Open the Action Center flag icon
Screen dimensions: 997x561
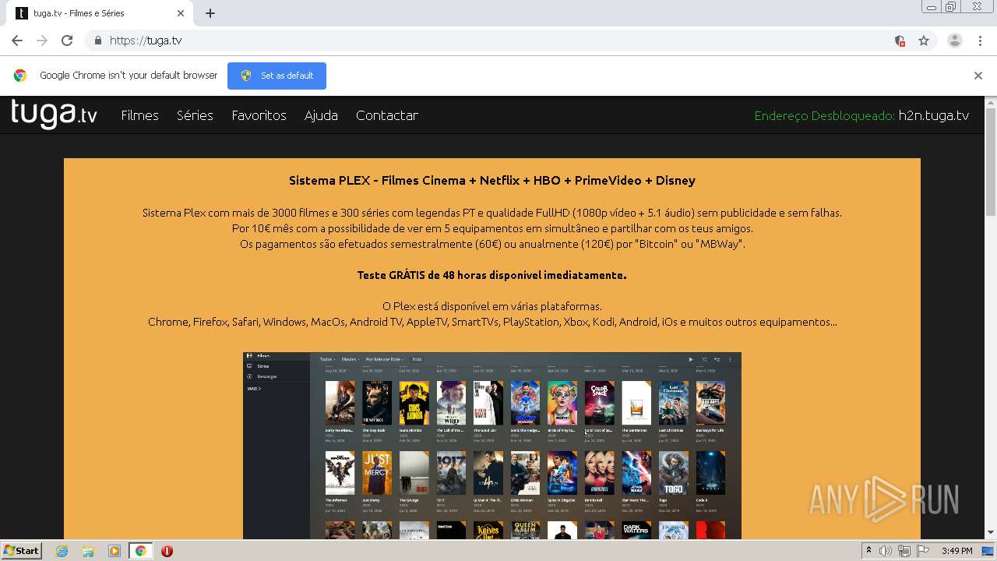coord(921,551)
